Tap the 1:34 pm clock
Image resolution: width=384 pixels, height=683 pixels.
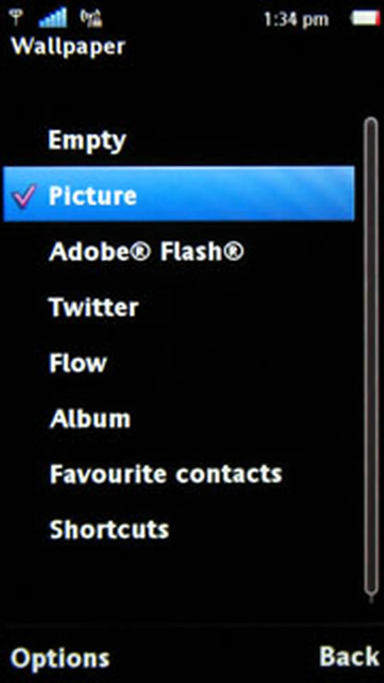(296, 20)
